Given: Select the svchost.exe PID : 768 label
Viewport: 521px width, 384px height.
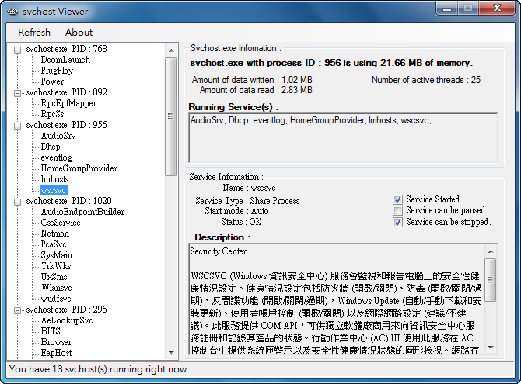Looking at the screenshot, I should click(x=66, y=49).
